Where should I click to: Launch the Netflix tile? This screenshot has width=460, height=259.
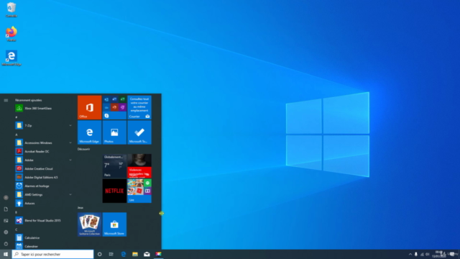[x=114, y=191]
